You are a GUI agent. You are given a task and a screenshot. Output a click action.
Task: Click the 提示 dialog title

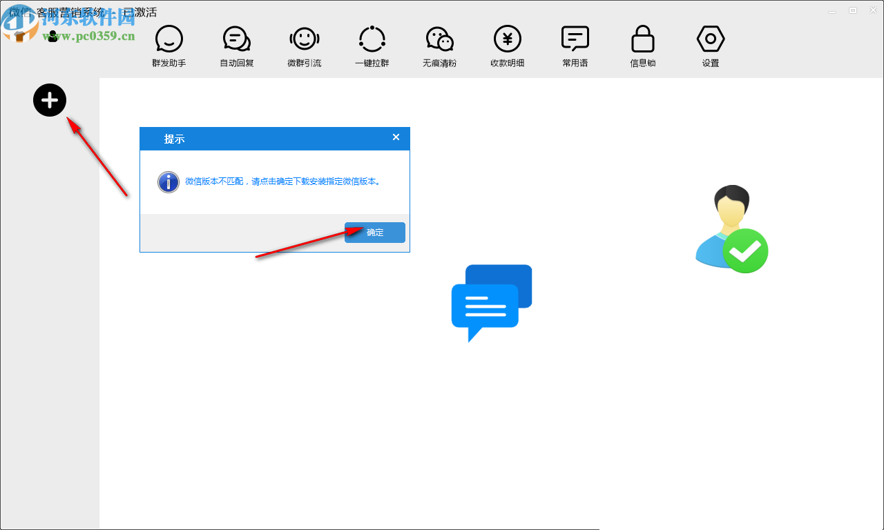pos(174,139)
